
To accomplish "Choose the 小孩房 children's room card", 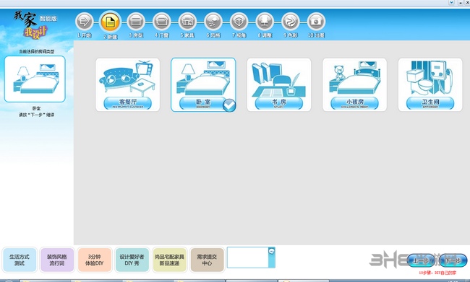I will point(354,84).
